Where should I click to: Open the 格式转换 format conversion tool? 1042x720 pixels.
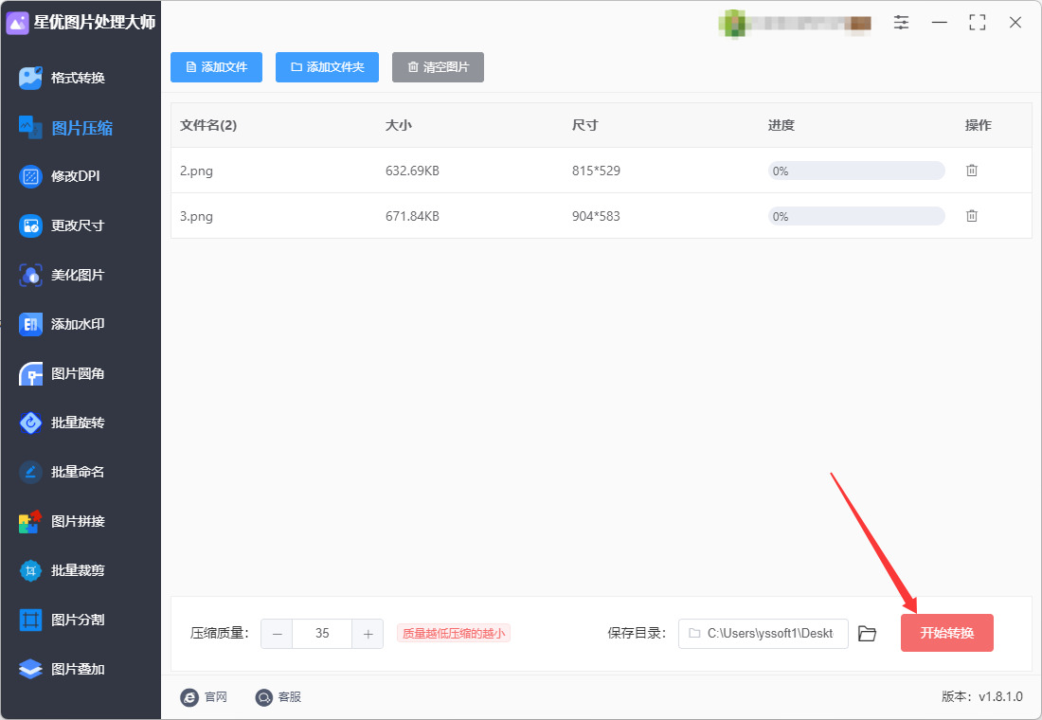(62, 78)
